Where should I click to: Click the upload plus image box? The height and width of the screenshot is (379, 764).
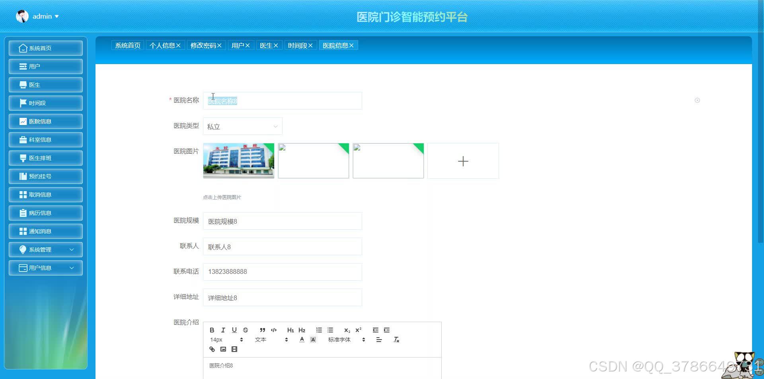[463, 161]
